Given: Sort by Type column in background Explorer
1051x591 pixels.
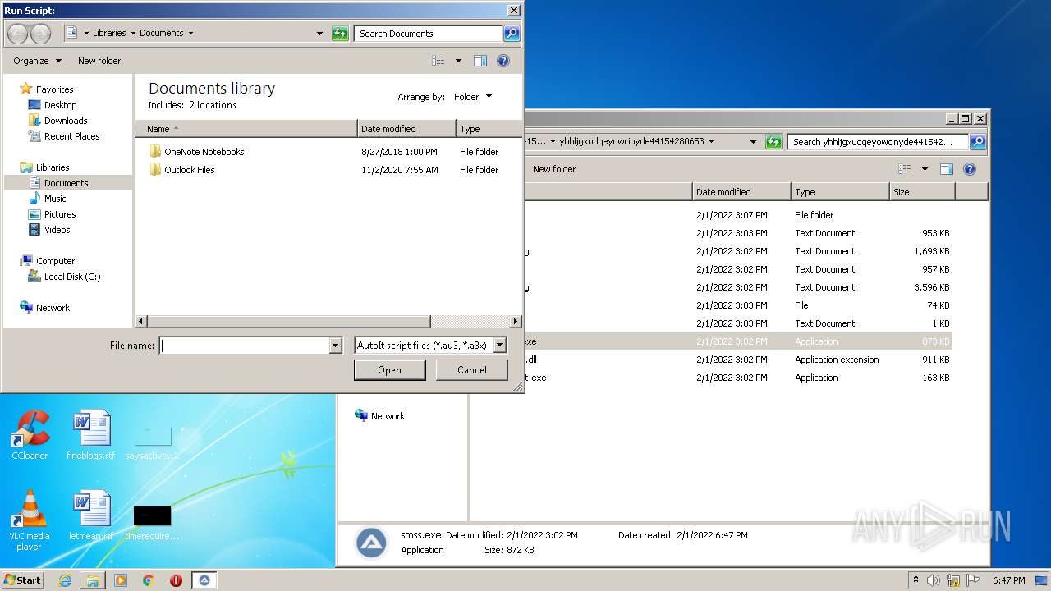Looking at the screenshot, I should click(x=840, y=192).
